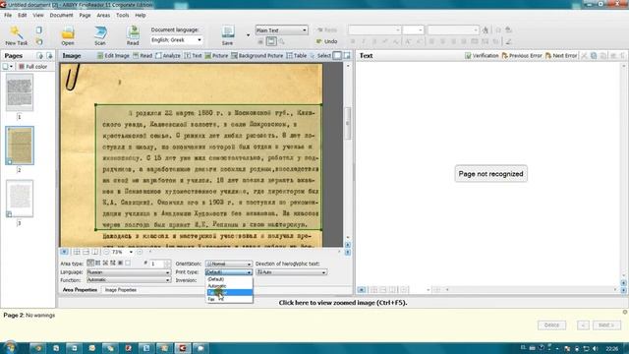Open Document language dropdown
This screenshot has height=354, width=629.
point(177,40)
